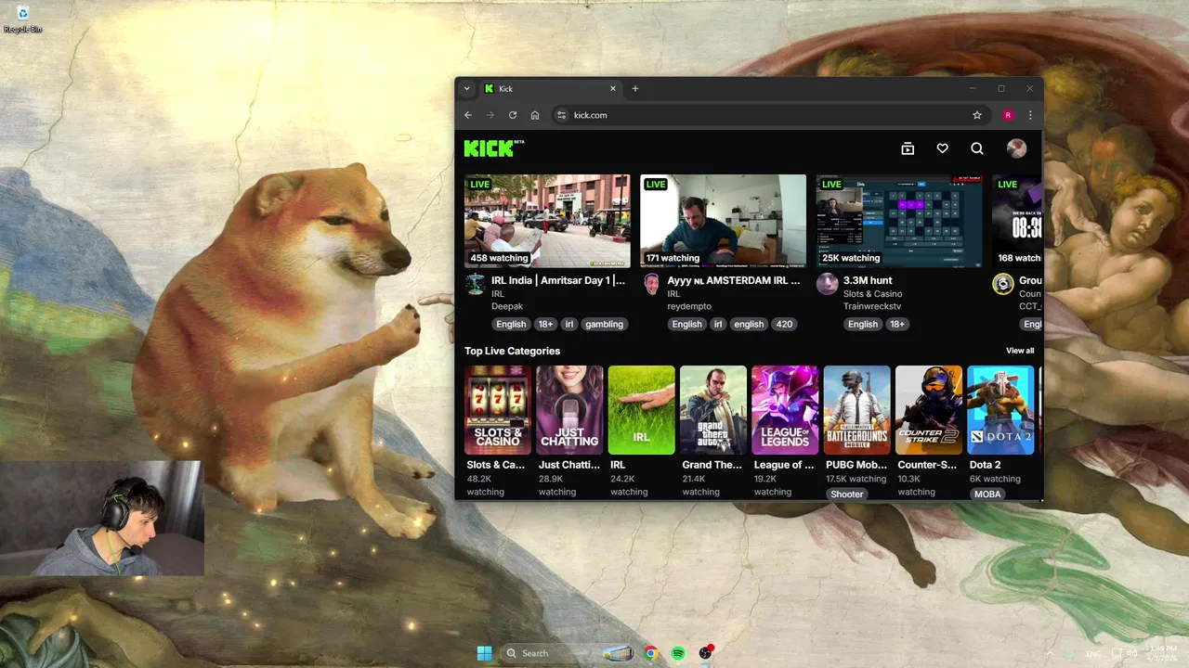Select the 420 tag on reydempto's stream
Screen dimensions: 1189x668
click(784, 324)
